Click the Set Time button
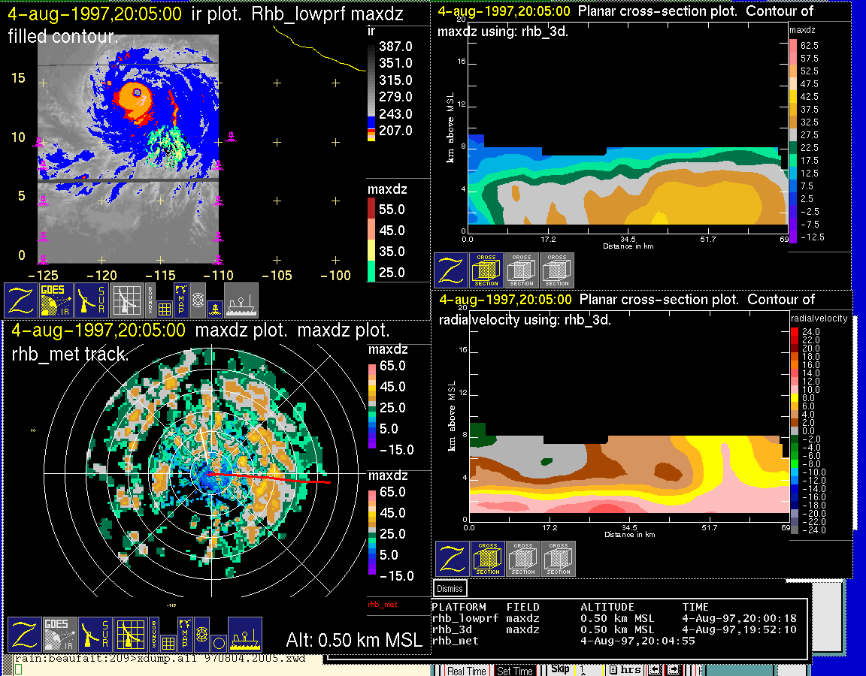This screenshot has width=866, height=676. point(515,671)
